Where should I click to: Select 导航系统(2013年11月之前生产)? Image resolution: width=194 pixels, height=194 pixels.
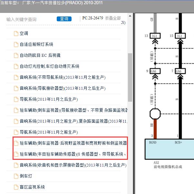coord(49,132)
